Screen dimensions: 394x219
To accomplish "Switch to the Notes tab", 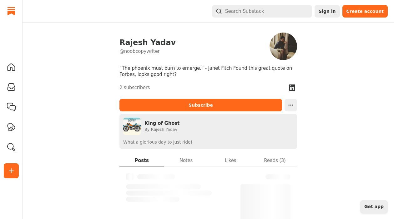I will [186, 160].
